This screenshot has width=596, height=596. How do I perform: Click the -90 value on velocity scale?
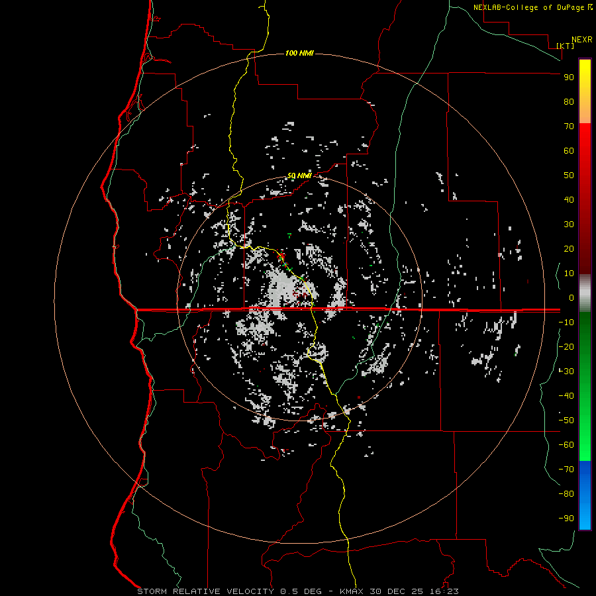[566, 519]
